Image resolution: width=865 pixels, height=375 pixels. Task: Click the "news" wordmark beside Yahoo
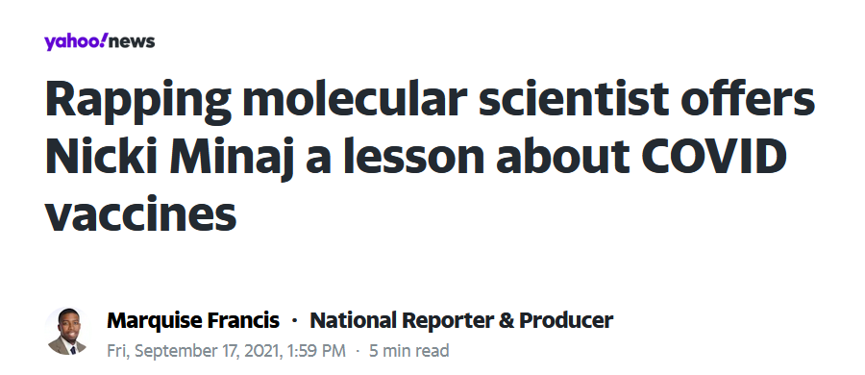pyautogui.click(x=133, y=42)
